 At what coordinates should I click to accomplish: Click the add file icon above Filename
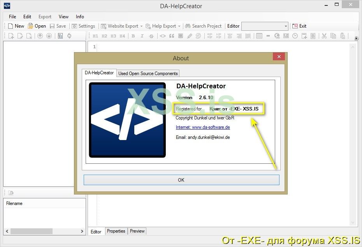[11, 193]
